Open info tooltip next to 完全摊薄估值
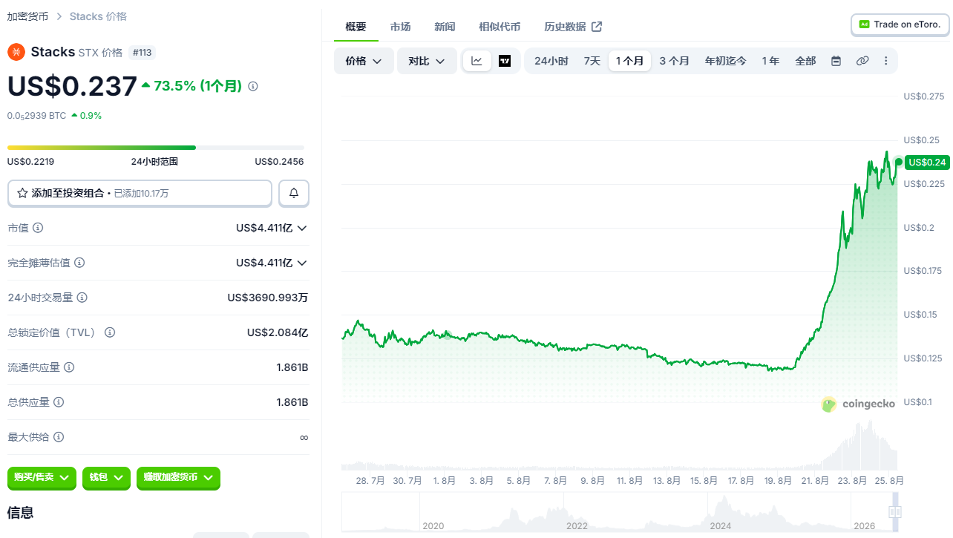953x538 pixels. pos(79,263)
